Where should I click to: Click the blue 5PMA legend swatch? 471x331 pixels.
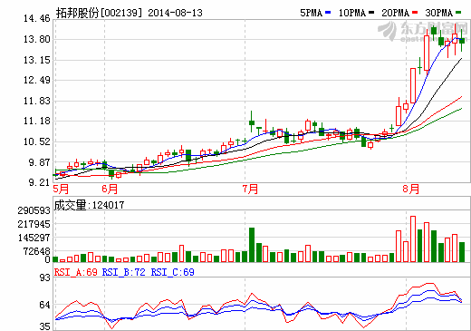tap(328, 13)
